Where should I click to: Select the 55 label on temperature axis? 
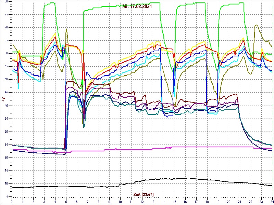(7, 67)
